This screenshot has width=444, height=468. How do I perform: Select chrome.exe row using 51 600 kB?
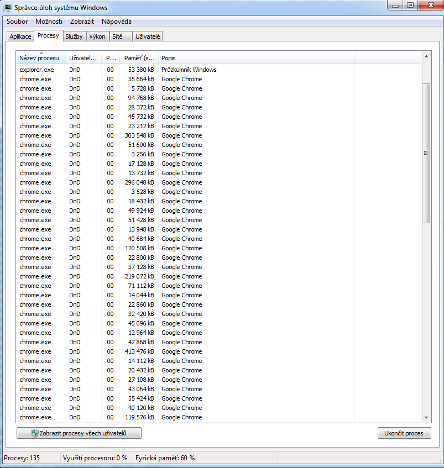pos(186,145)
